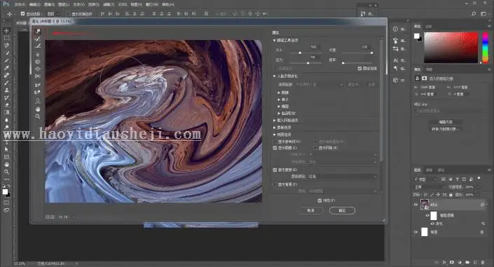Select the Thaw Mask tool in Liquify
Screen dimensions: 494x267
click(x=38, y=93)
